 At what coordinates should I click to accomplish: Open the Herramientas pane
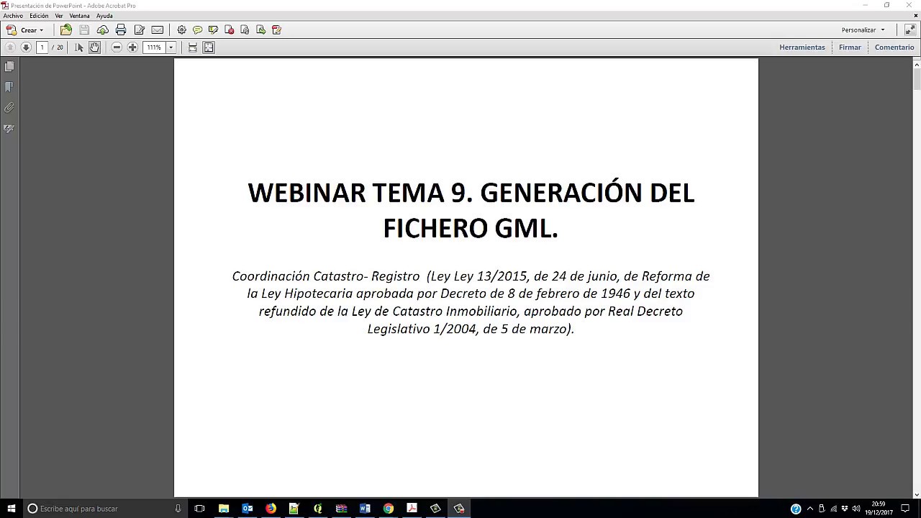(802, 47)
